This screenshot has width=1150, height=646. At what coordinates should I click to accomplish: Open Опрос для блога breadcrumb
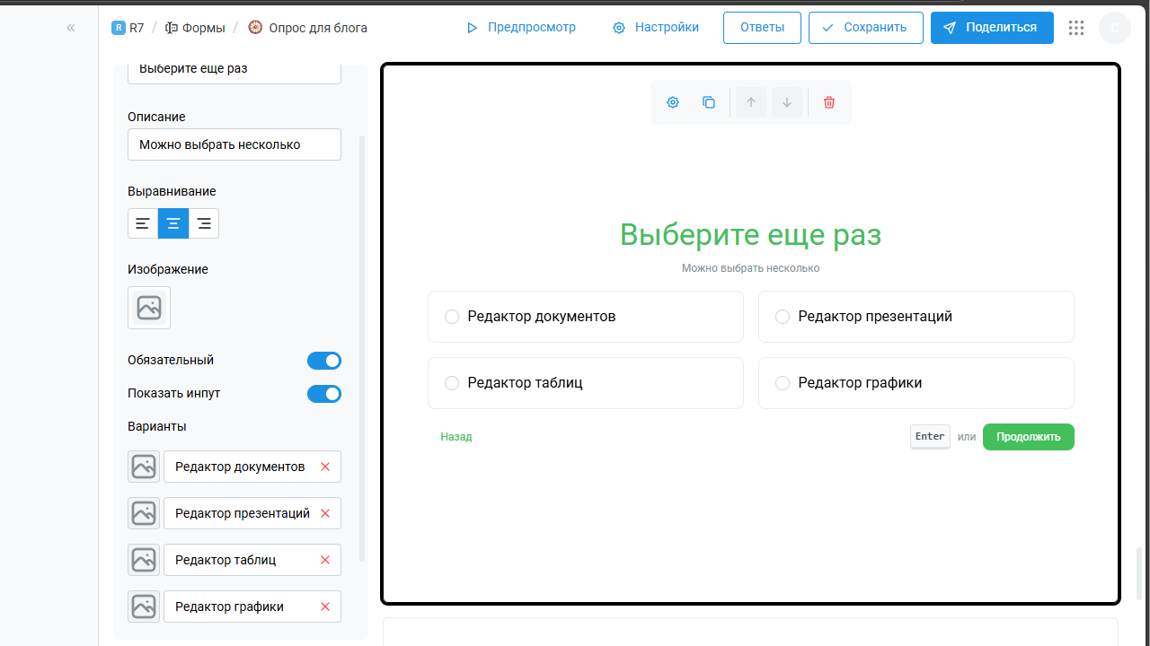pos(307,28)
